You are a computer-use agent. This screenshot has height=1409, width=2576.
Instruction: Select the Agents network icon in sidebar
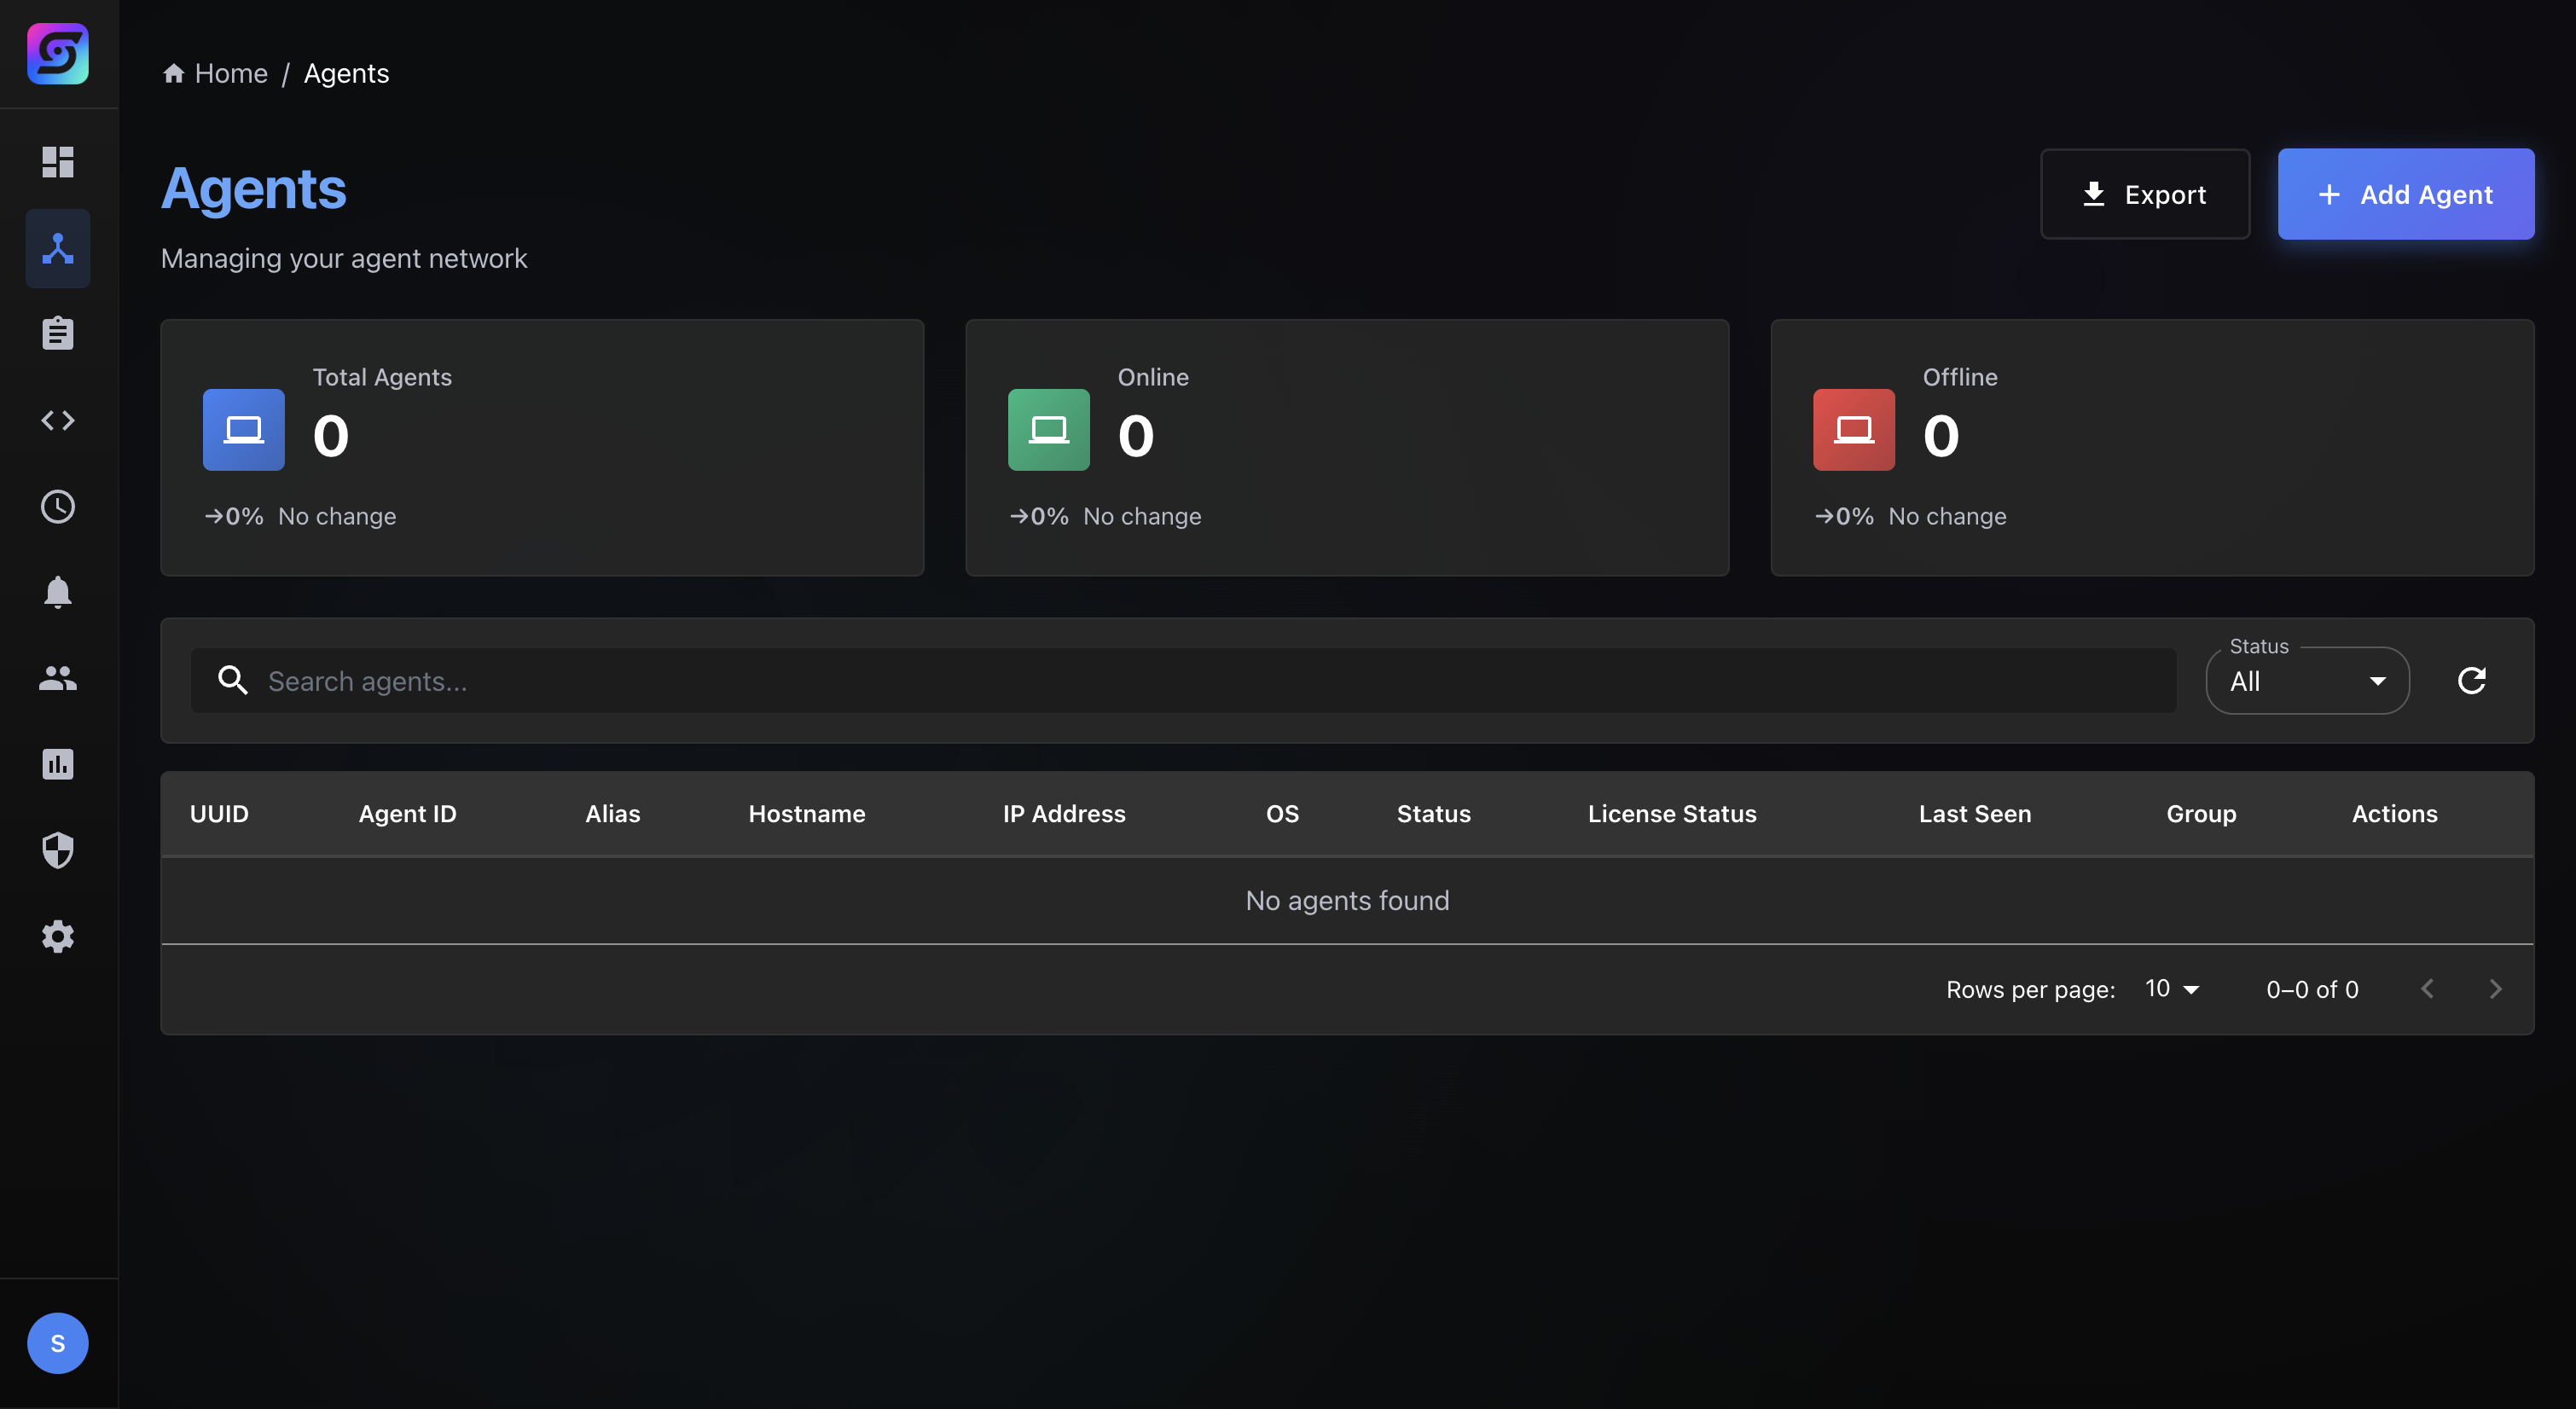pos(58,248)
